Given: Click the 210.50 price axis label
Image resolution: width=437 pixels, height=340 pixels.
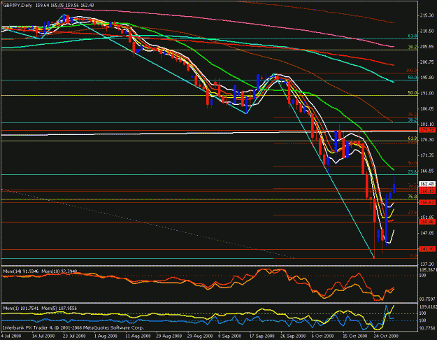Looking at the screenshot, I should pyautogui.click(x=427, y=31).
